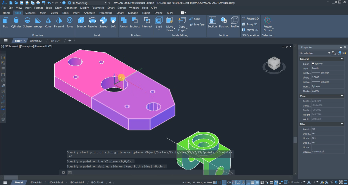Toggle ortho mode in status bar
This screenshot has width=348, height=185.
224,182
